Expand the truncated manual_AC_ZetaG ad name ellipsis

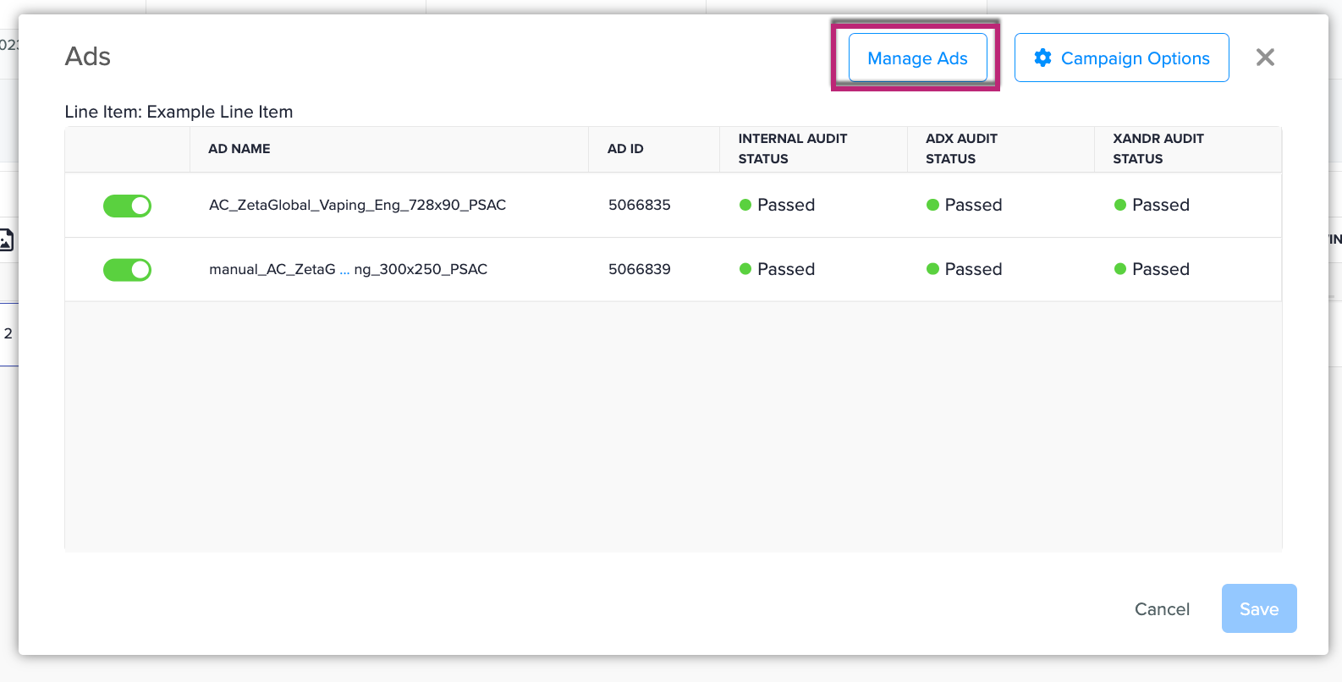pos(344,270)
